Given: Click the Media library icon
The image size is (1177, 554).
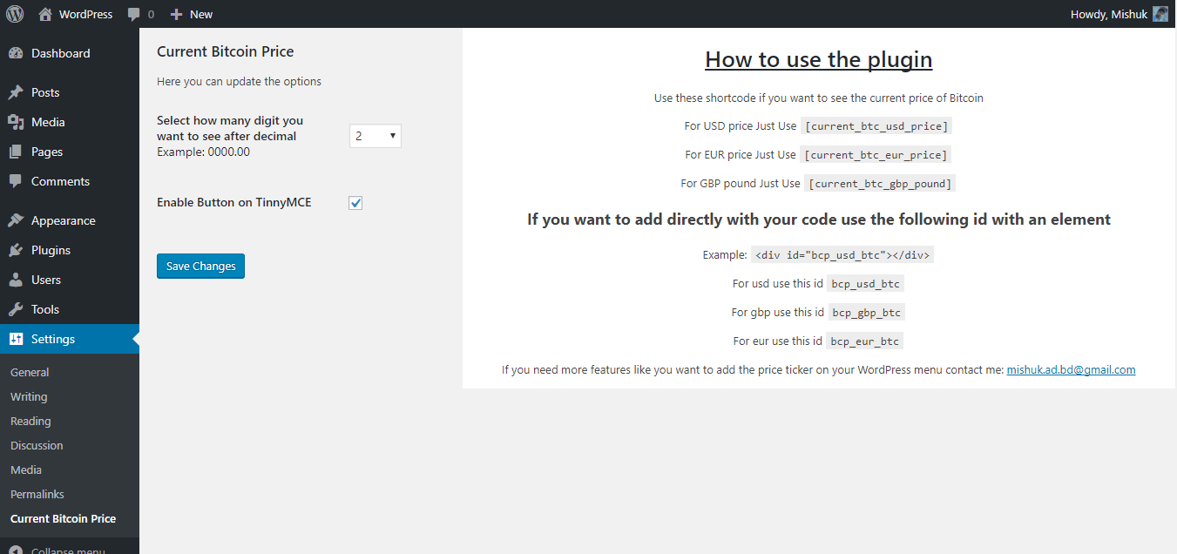Looking at the screenshot, I should click(x=16, y=122).
